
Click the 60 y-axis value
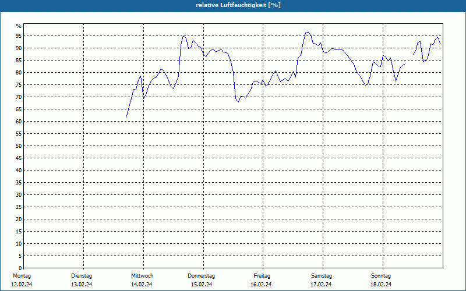click(x=19, y=122)
